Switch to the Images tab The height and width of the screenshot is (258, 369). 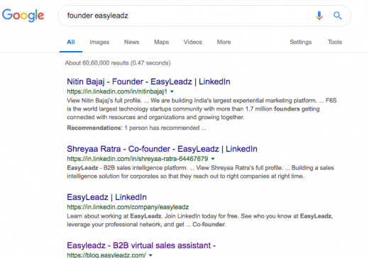pos(99,42)
